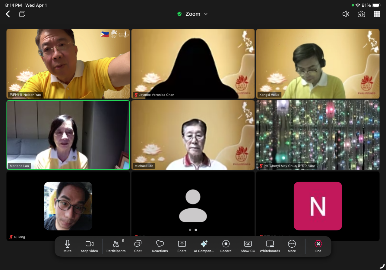386x270 pixels.
Task: Mute the microphone
Action: pyautogui.click(x=68, y=246)
